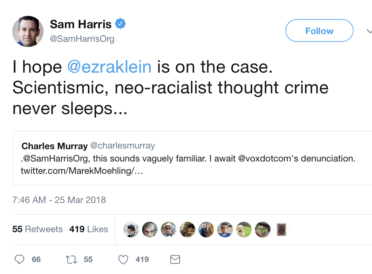Open Charles Murray's profile
Viewport: 372px width, 274px height.
[x=54, y=146]
